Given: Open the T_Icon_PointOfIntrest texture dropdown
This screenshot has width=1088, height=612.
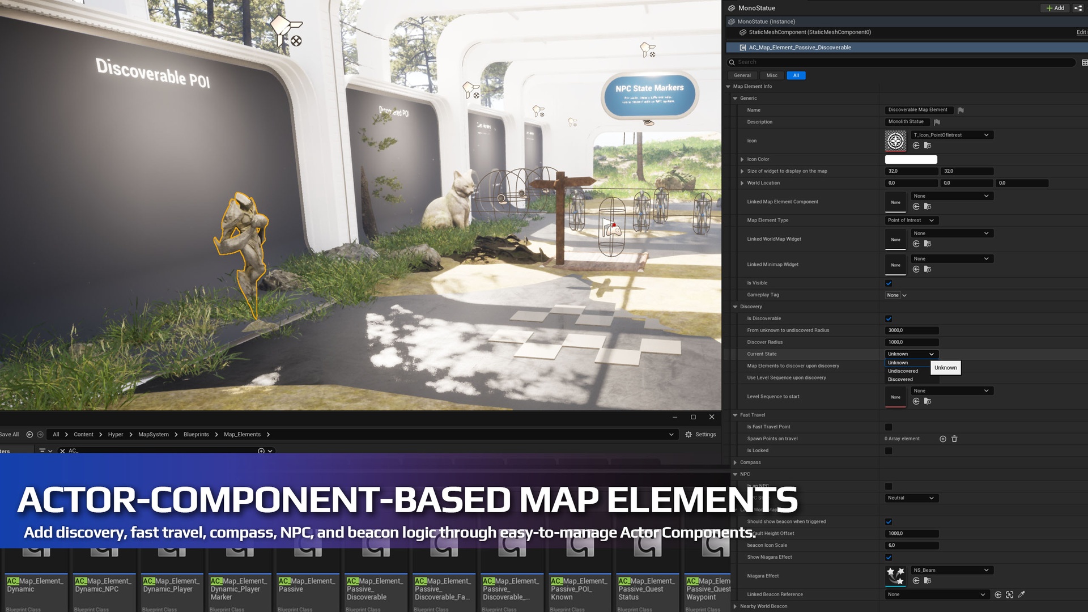Looking at the screenshot, I should click(952, 135).
